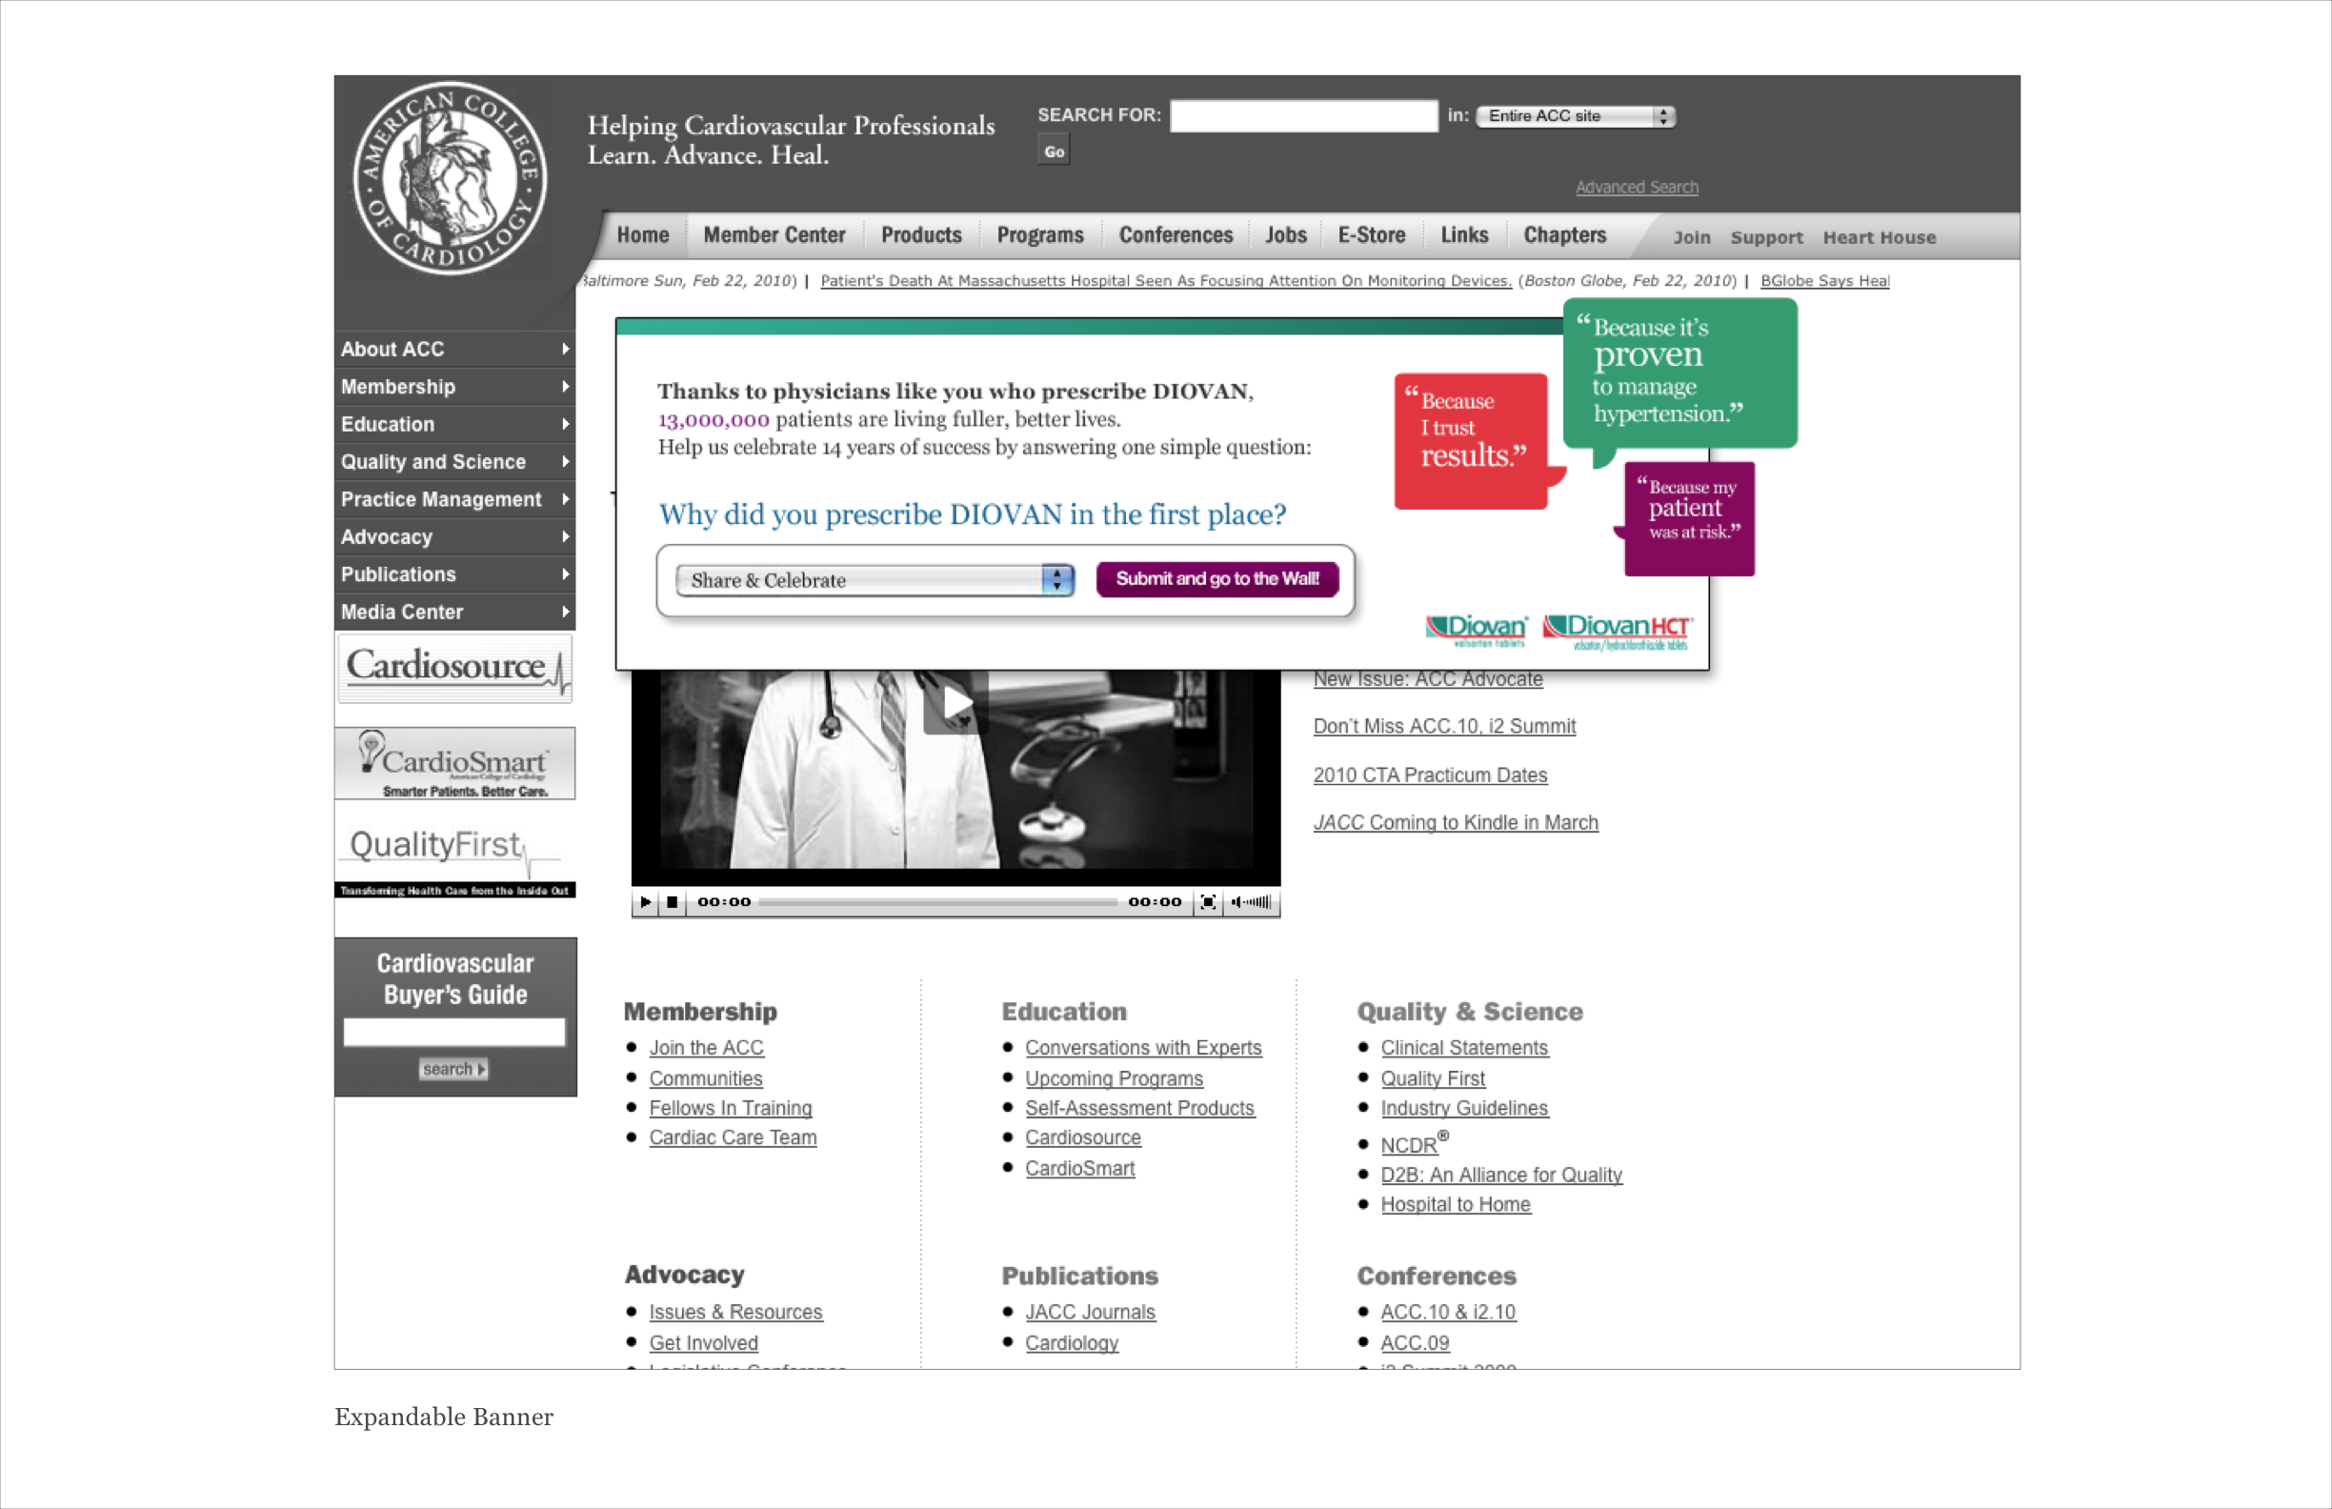Open 'Don't Miss ACC.10, i2 Summit' link
2332x1509 pixels.
1444,726
